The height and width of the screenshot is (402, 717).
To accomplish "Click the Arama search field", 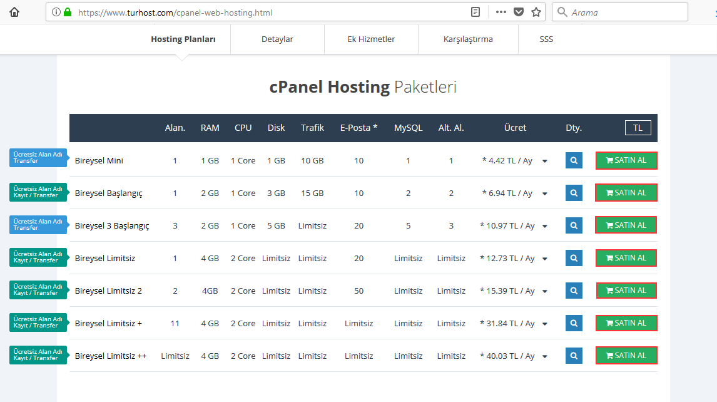I will pos(626,12).
